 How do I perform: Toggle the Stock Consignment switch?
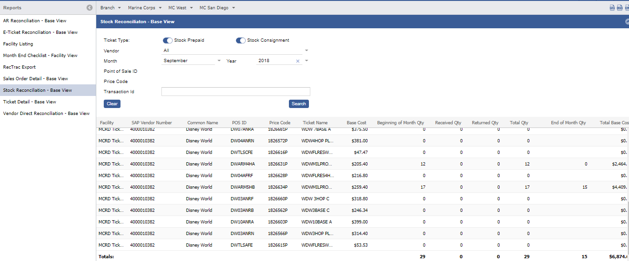(x=241, y=40)
